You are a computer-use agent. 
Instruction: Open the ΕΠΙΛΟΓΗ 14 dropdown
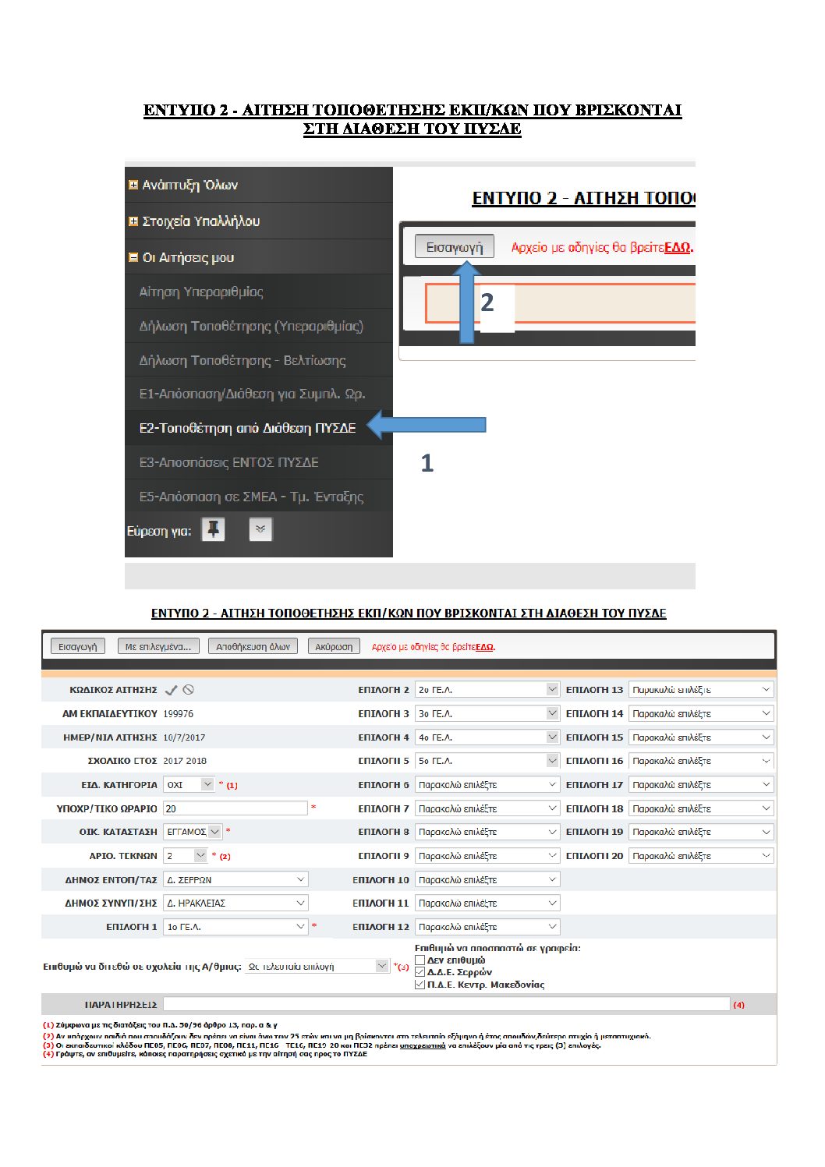pos(701,713)
